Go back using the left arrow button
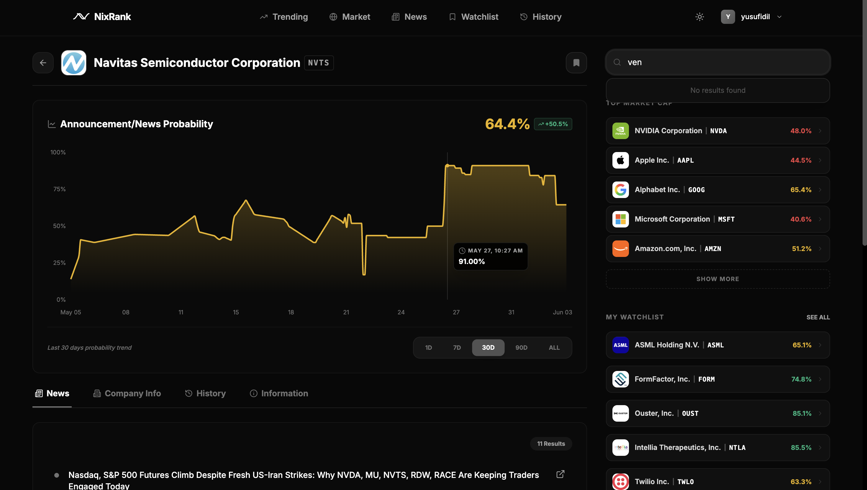The width and height of the screenshot is (867, 490). tap(43, 62)
